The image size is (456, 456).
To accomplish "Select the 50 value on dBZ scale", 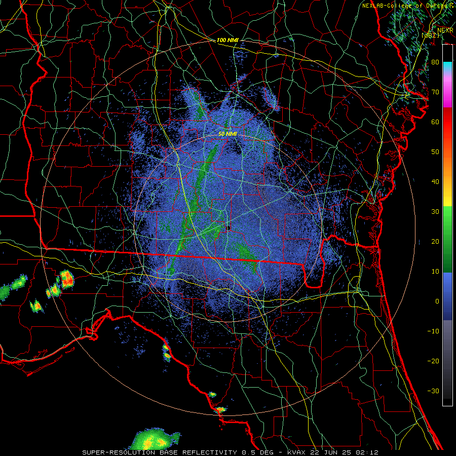I will pos(435,152).
